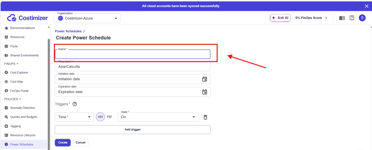Open the Ask AI assistant

click(x=280, y=18)
